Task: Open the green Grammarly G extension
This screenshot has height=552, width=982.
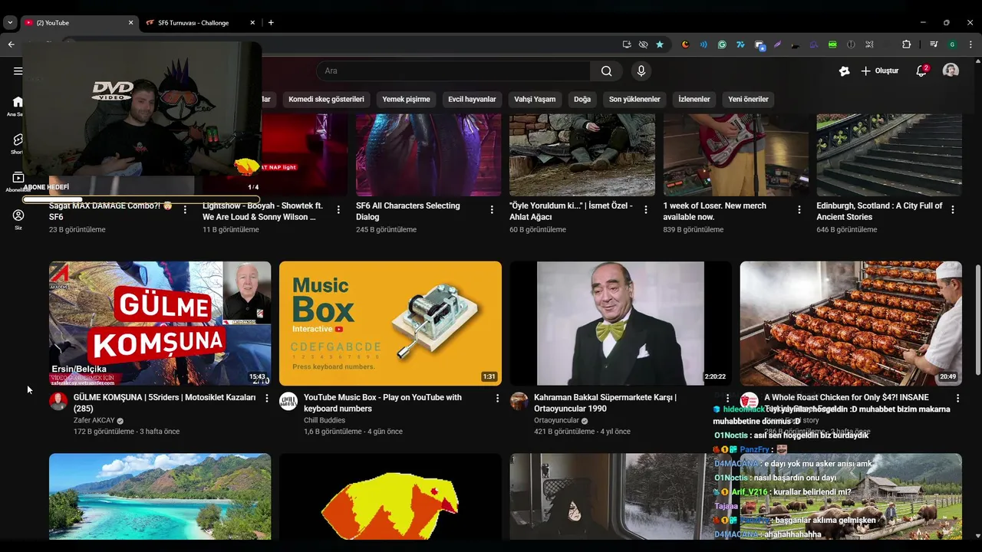Action: [x=722, y=44]
